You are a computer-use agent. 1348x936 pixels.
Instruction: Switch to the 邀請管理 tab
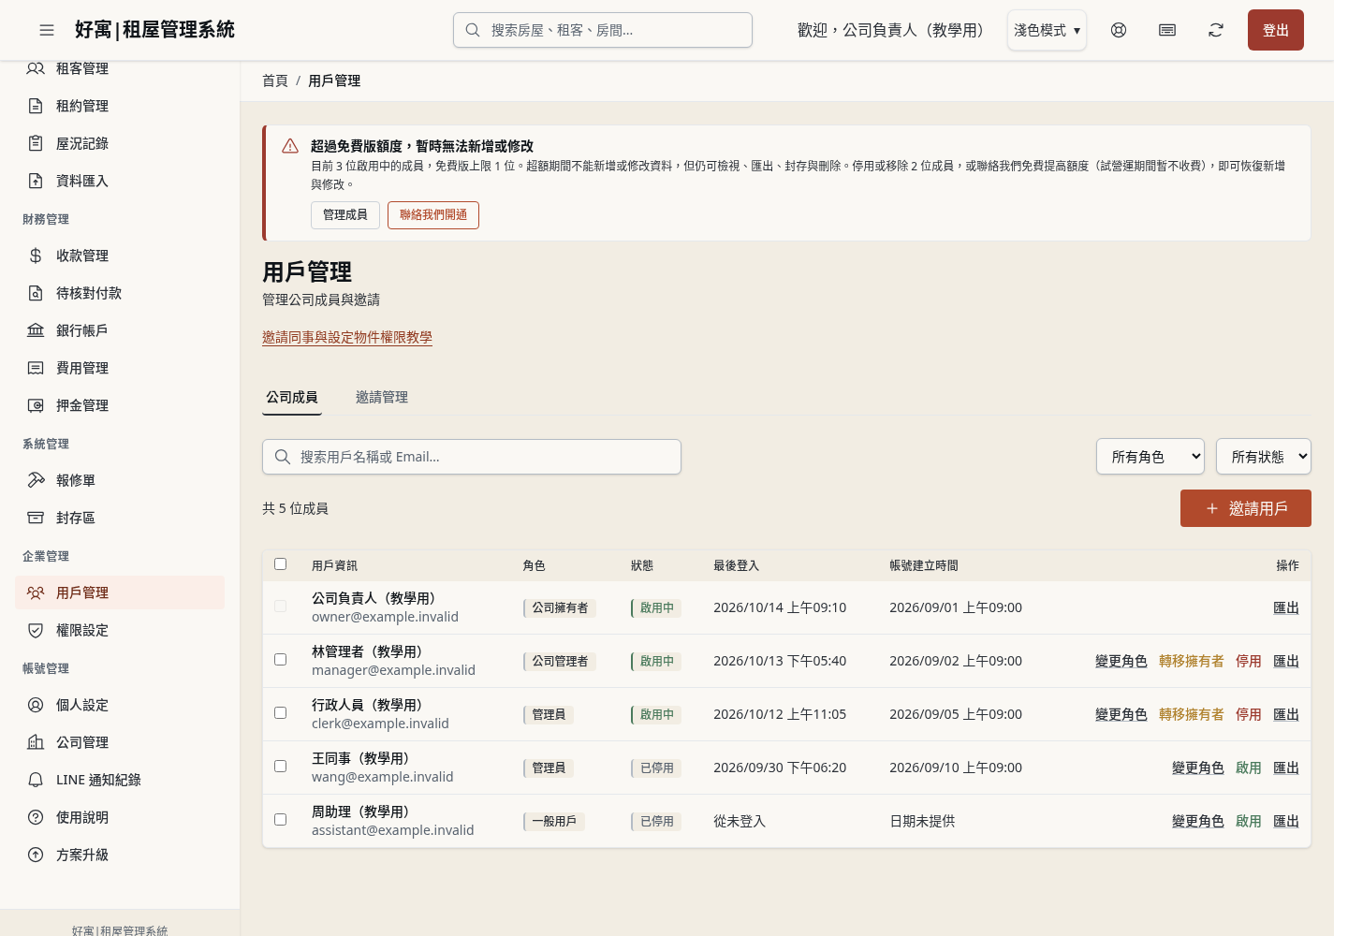point(382,397)
